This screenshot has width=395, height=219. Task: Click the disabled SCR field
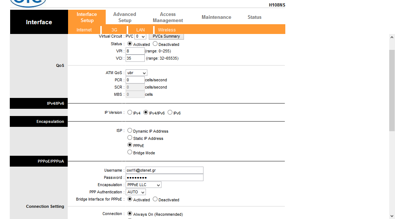click(135, 87)
